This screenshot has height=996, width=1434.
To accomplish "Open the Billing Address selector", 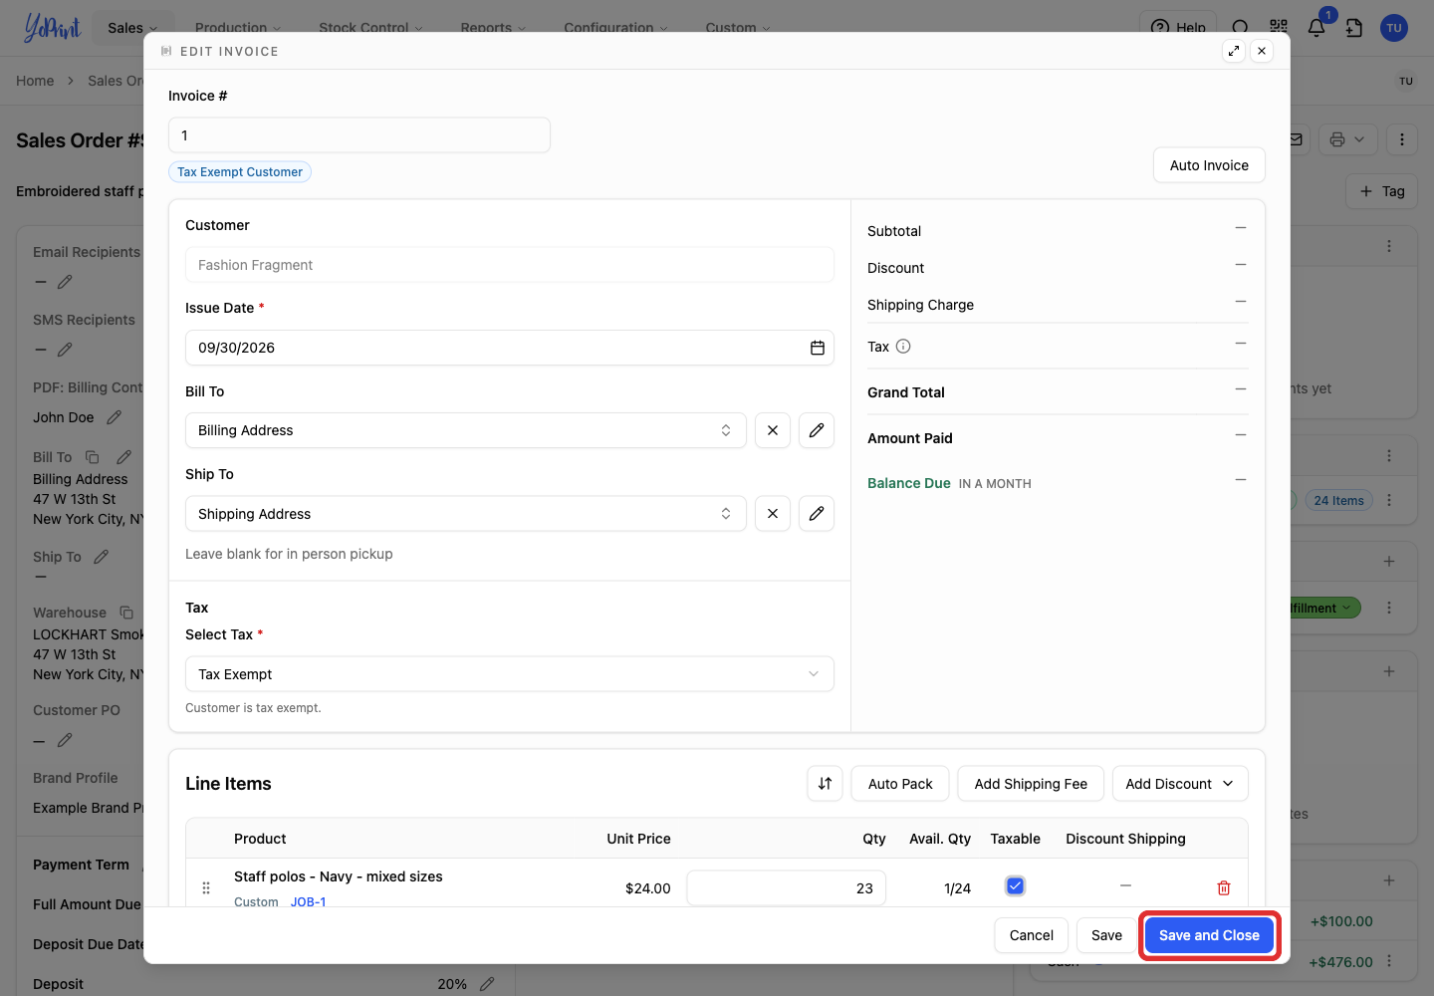I will pyautogui.click(x=466, y=430).
